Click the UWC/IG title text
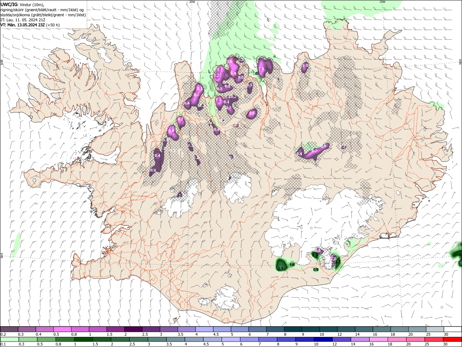This screenshot has width=462, height=347. pos(9,4)
